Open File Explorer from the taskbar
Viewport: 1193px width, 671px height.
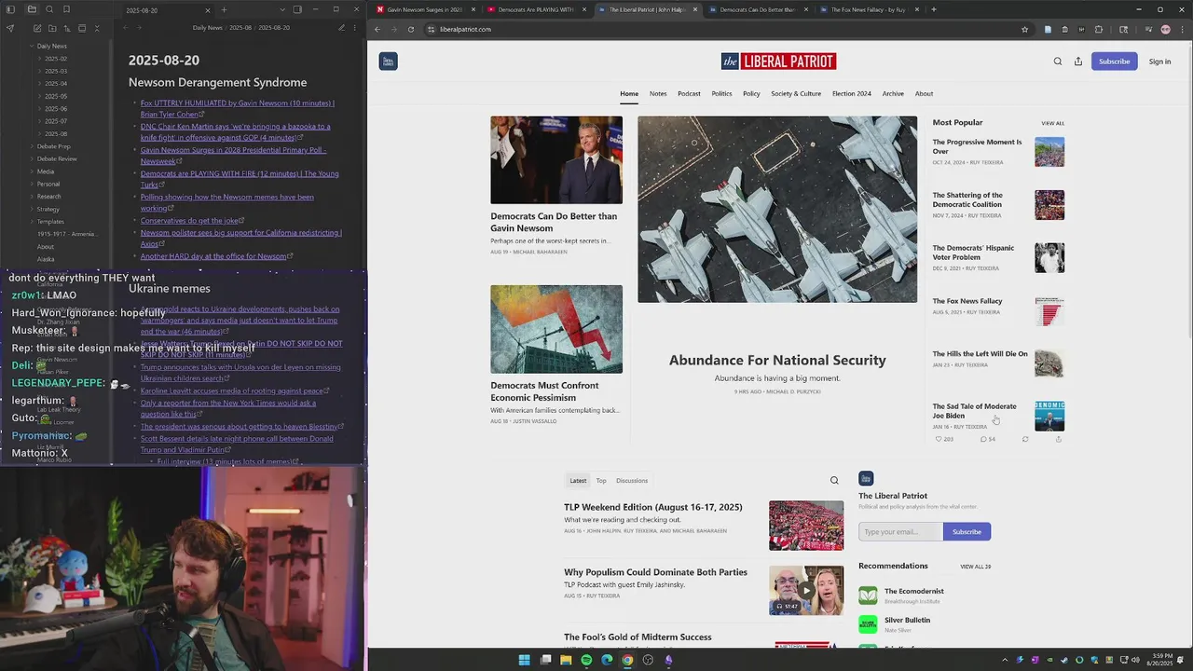click(x=566, y=660)
